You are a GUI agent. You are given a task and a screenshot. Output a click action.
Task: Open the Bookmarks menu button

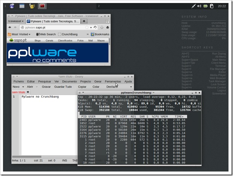point(100,34)
